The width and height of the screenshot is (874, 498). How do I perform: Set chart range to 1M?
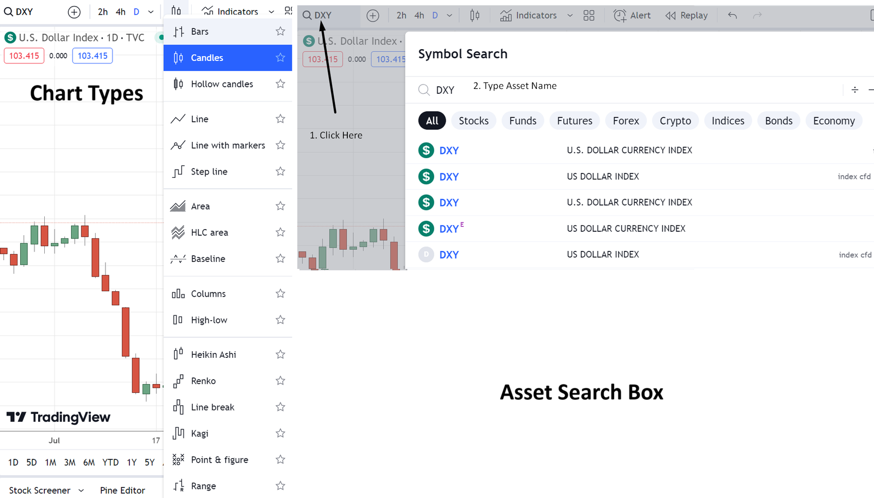tap(50, 463)
